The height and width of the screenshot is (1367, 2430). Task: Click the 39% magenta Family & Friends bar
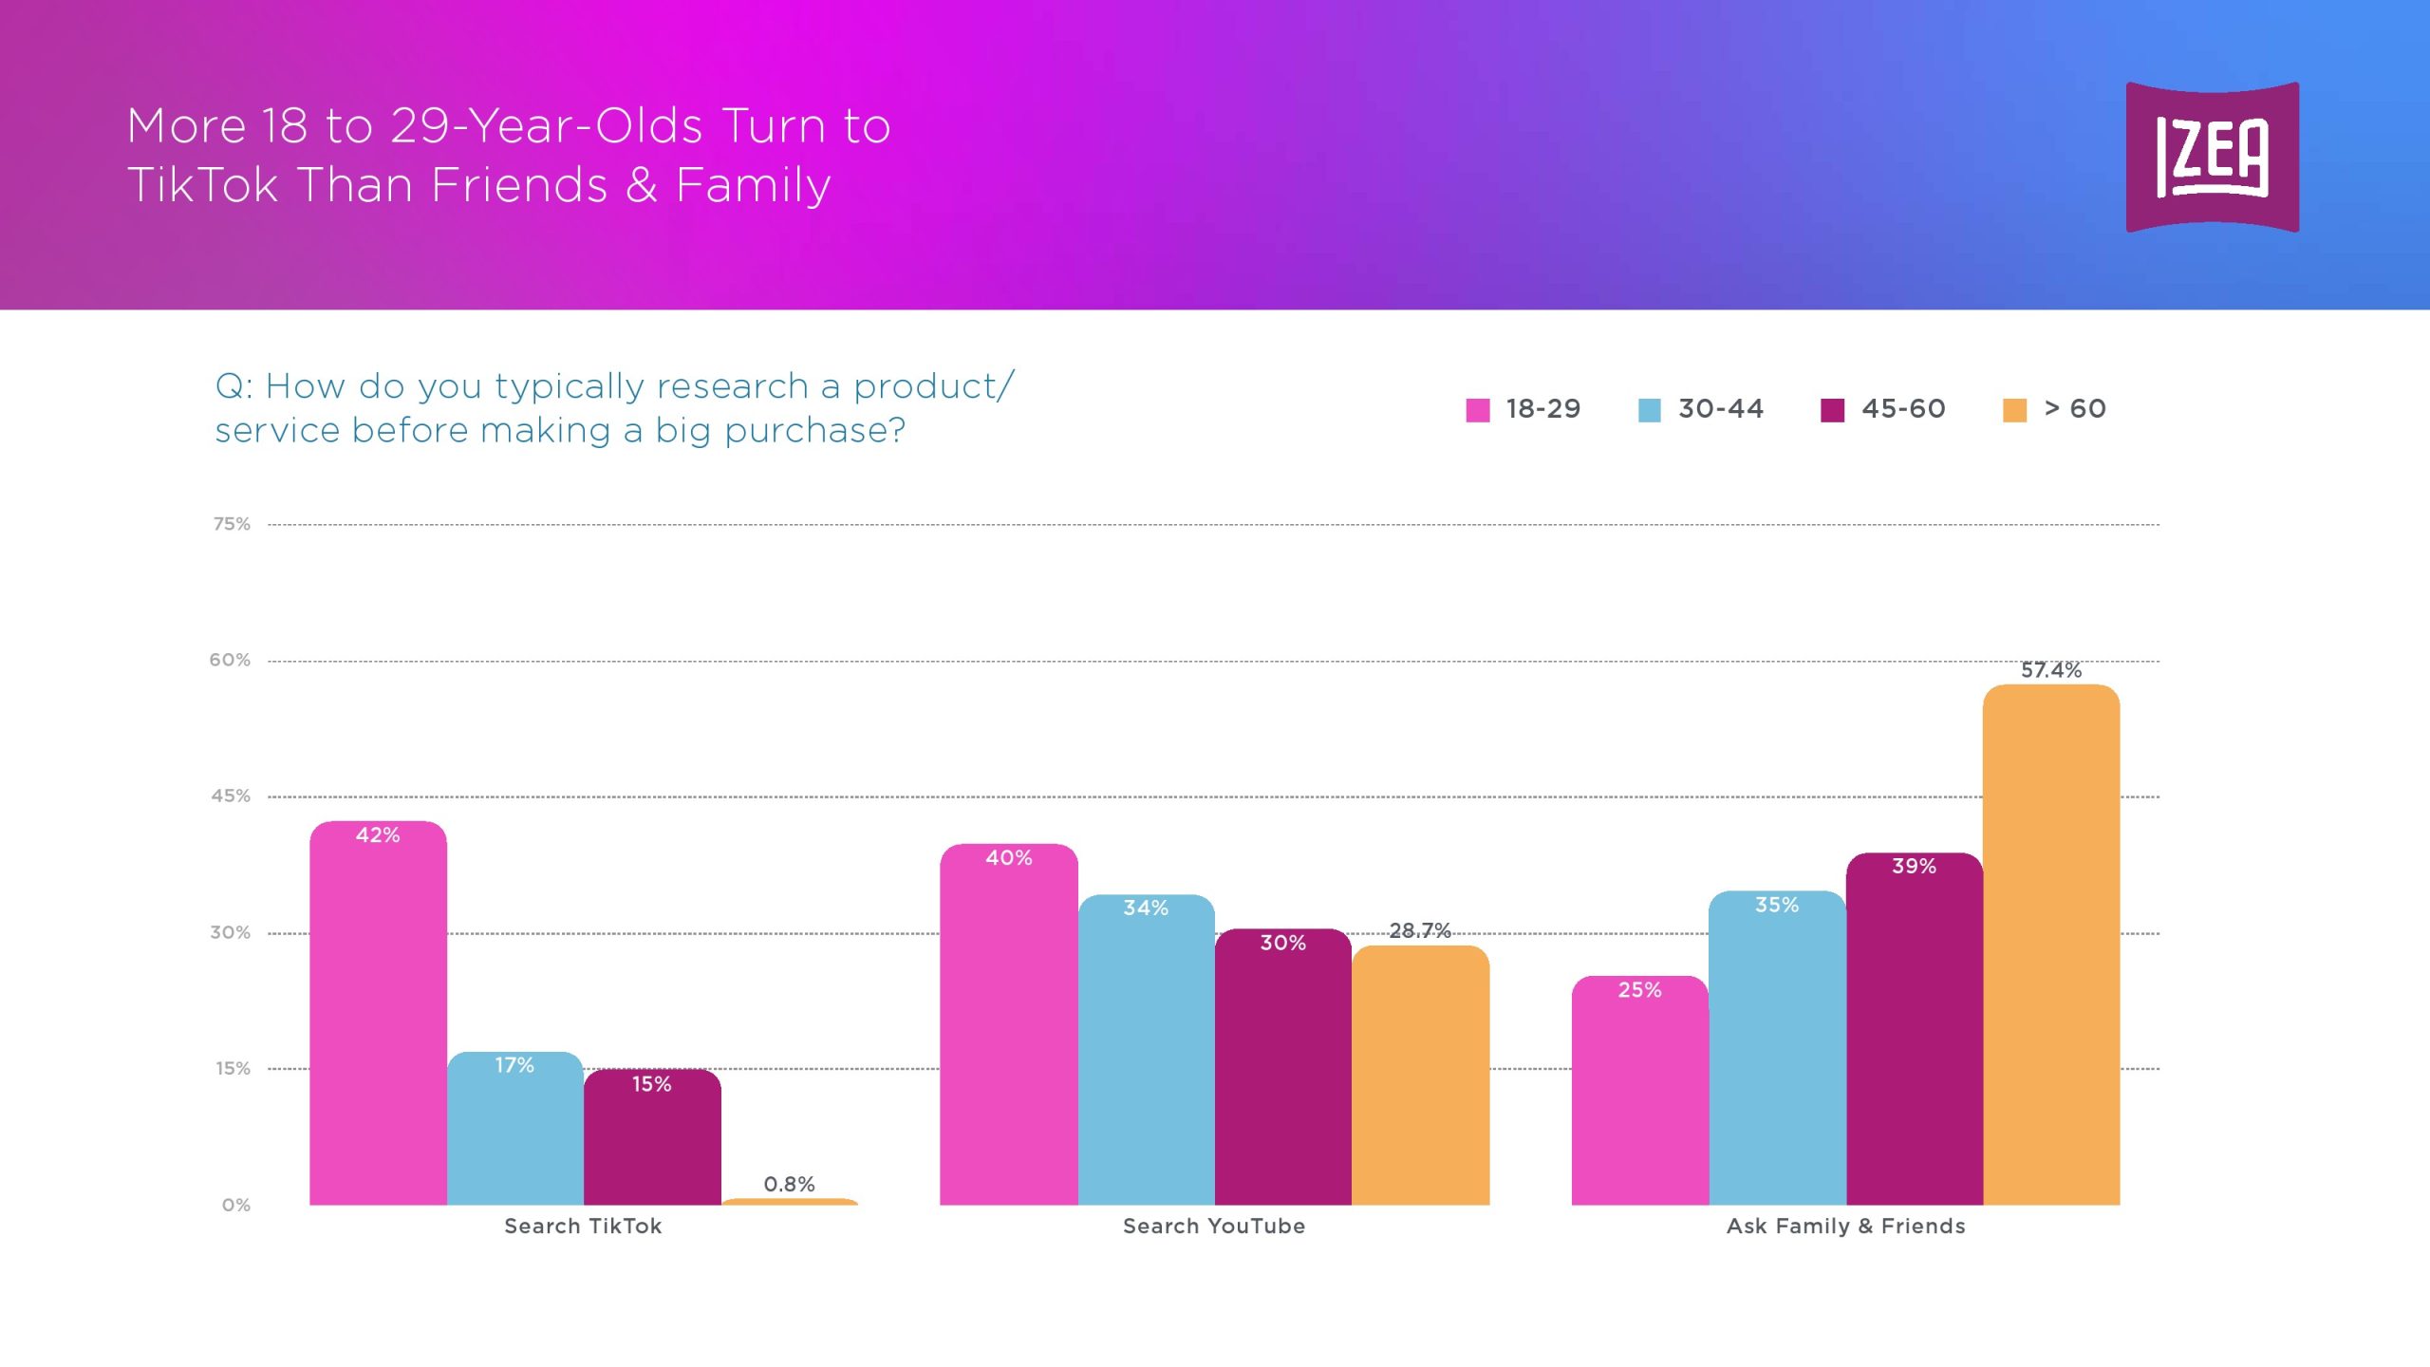1914,1028
